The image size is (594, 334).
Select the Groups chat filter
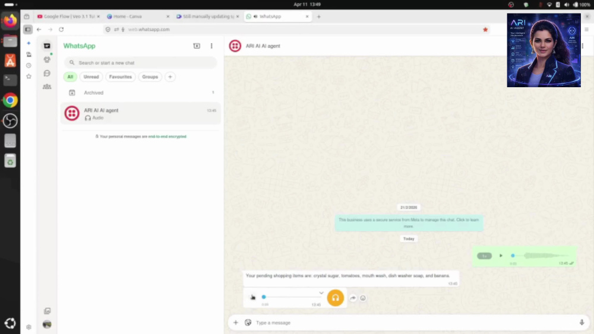click(x=150, y=77)
